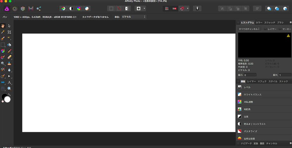Toggle the snapping magnet button
The image size is (292, 148).
182,8
